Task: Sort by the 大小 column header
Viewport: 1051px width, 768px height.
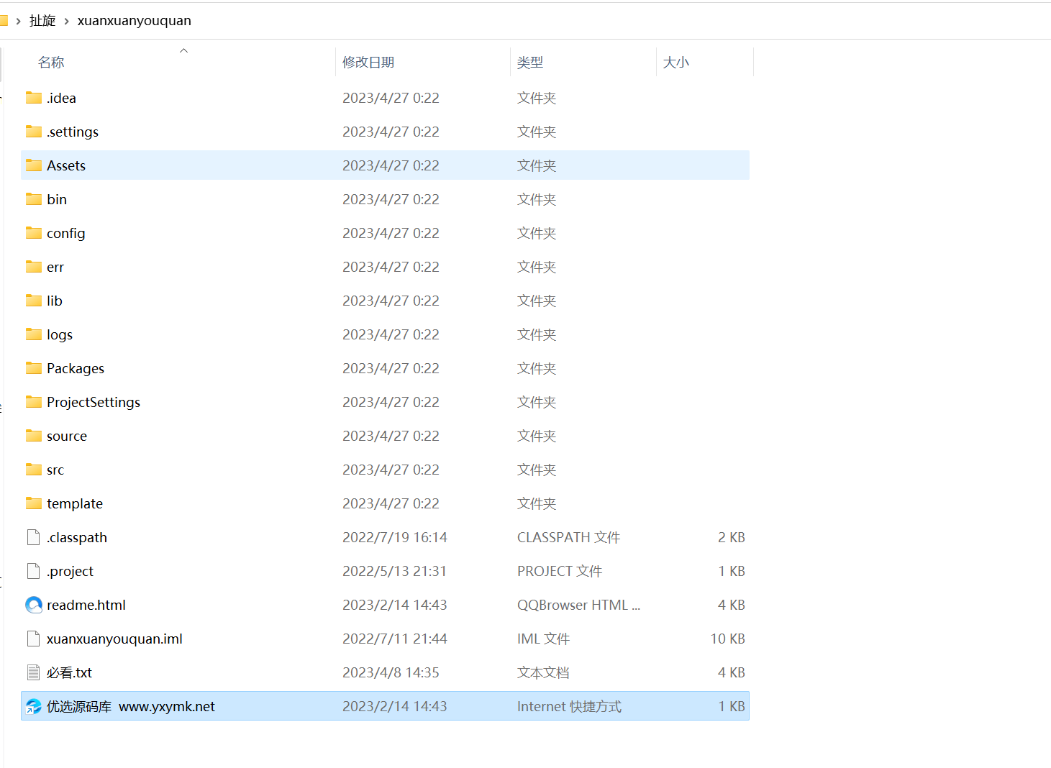Action: tap(676, 63)
